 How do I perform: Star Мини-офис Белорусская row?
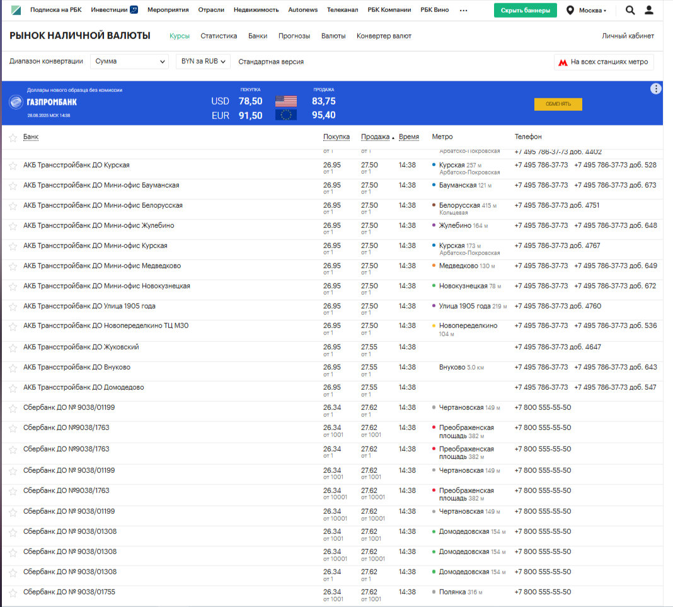13,207
